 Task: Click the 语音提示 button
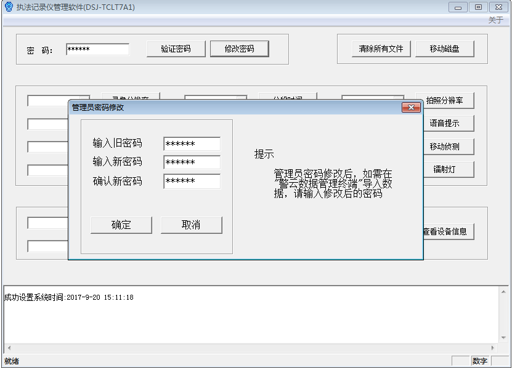[444, 123]
